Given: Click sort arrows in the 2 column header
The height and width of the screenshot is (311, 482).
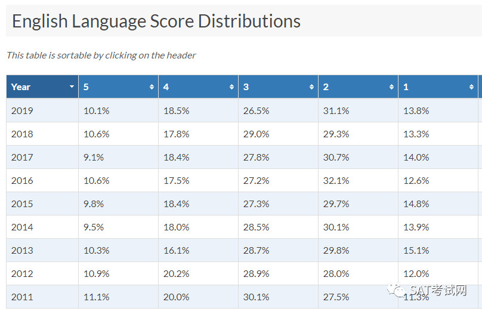Looking at the screenshot, I should 391,87.
